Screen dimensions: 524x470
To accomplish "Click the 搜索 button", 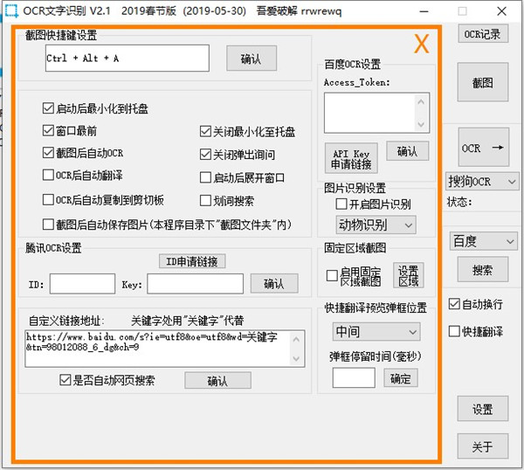I will [x=483, y=269].
